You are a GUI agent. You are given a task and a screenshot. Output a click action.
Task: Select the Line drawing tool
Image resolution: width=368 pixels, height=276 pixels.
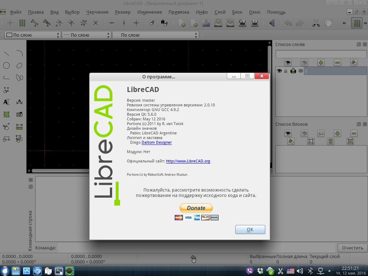[x=6, y=54]
